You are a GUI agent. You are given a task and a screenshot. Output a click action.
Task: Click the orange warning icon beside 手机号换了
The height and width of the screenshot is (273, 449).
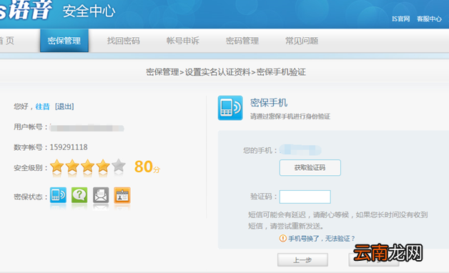[x=283, y=239]
